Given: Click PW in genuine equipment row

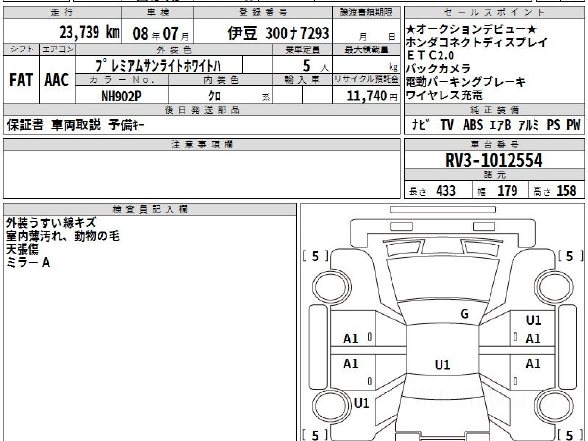Looking at the screenshot, I should pos(573,125).
